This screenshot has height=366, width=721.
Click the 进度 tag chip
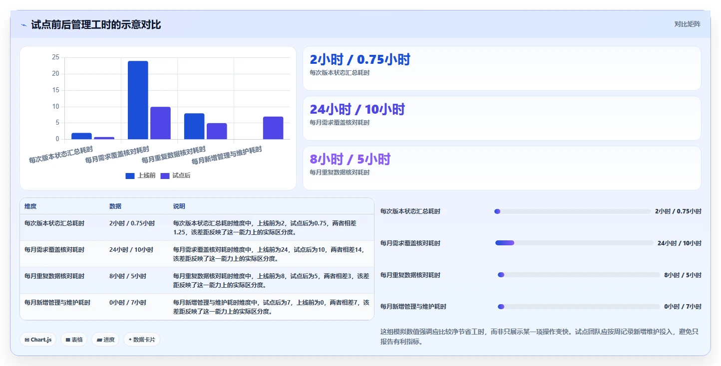pyautogui.click(x=105, y=340)
